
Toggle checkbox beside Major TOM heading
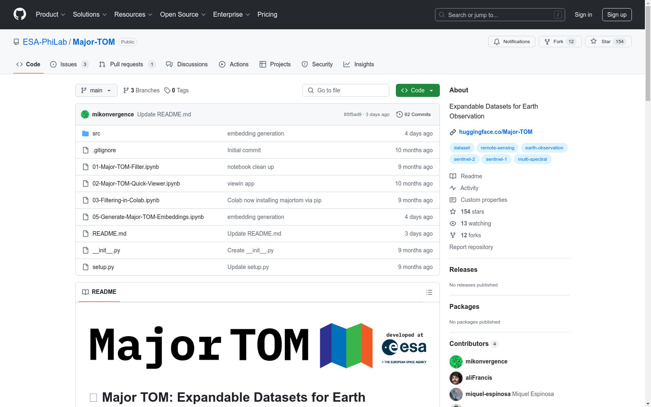(93, 398)
